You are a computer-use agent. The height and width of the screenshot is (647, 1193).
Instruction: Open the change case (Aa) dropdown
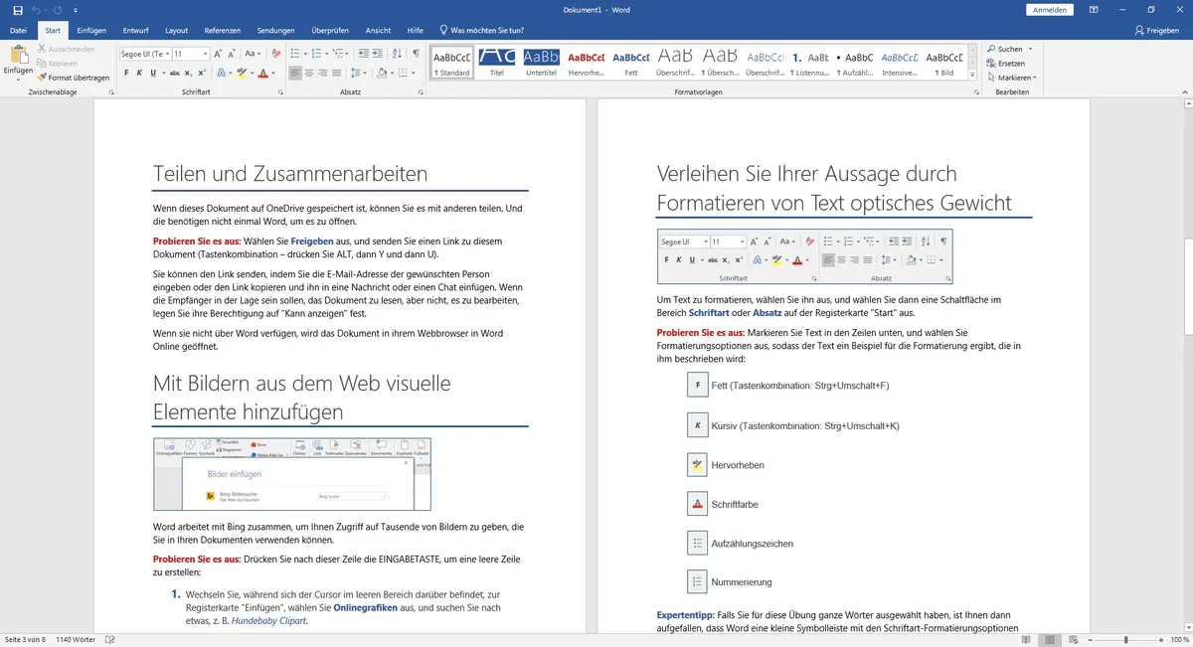point(255,54)
